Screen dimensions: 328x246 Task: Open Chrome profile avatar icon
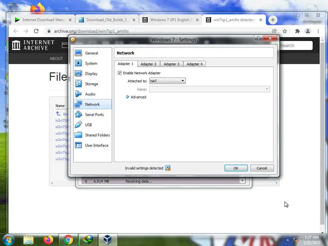[x=308, y=31]
